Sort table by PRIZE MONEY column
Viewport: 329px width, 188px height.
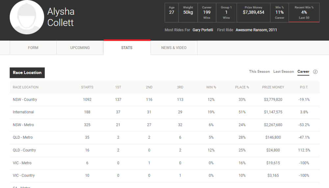point(273,87)
